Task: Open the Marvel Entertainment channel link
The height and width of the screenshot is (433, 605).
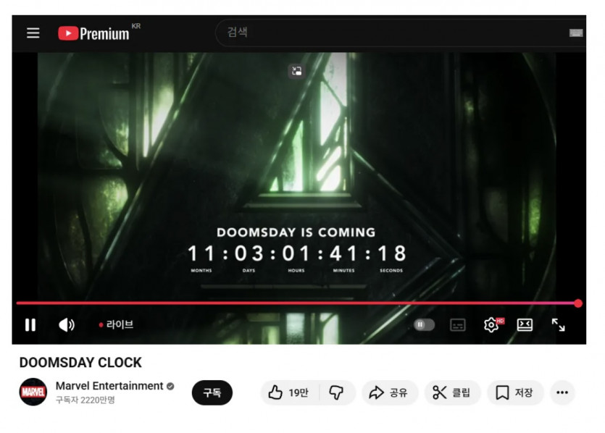Action: click(x=109, y=386)
